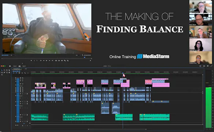Viewport: 214px width, 132px height.
Task: Solo the first audio track
Action: (25, 94)
